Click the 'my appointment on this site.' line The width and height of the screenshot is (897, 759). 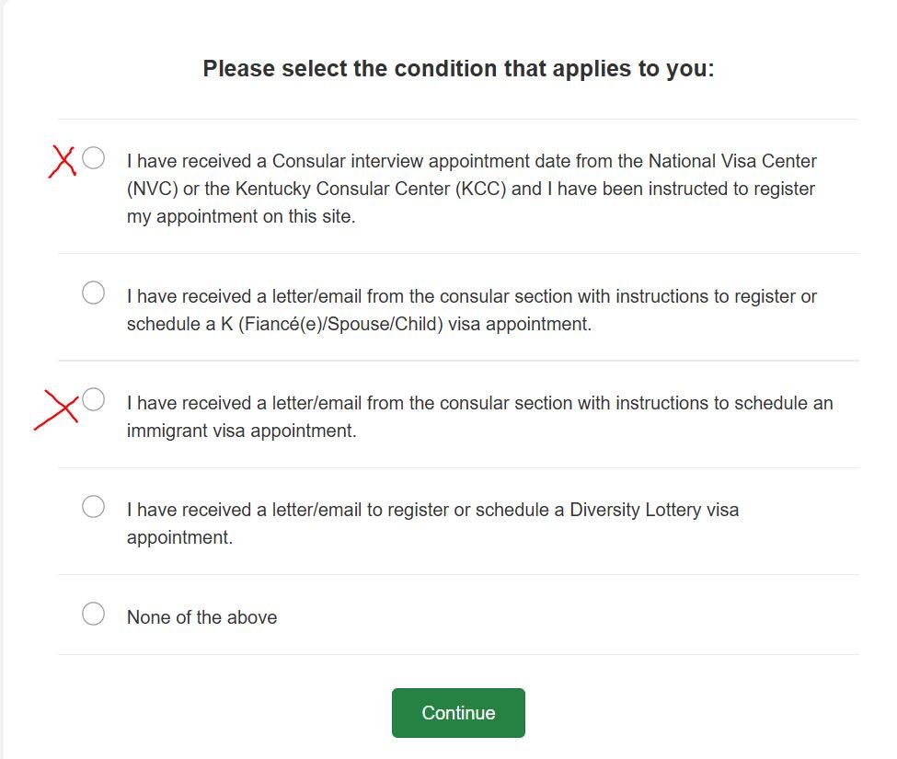240,217
